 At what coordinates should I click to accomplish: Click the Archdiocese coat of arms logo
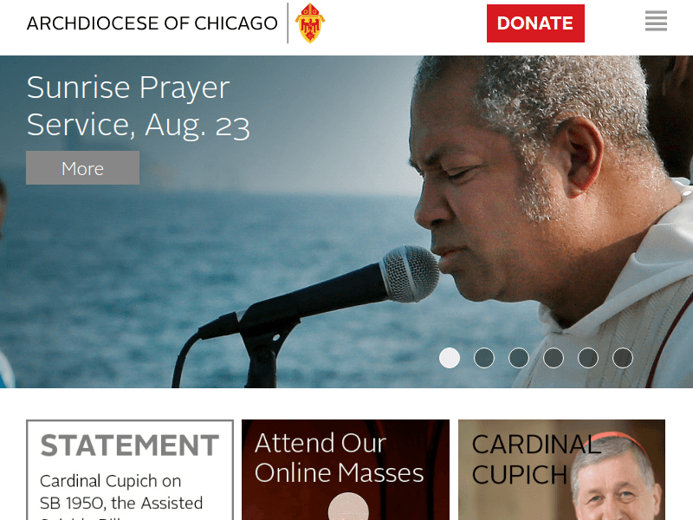click(310, 23)
